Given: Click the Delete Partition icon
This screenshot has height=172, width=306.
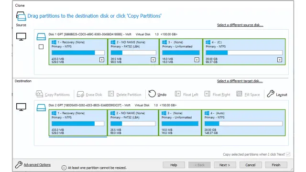Looking at the screenshot, I should pyautogui.click(x=111, y=94).
